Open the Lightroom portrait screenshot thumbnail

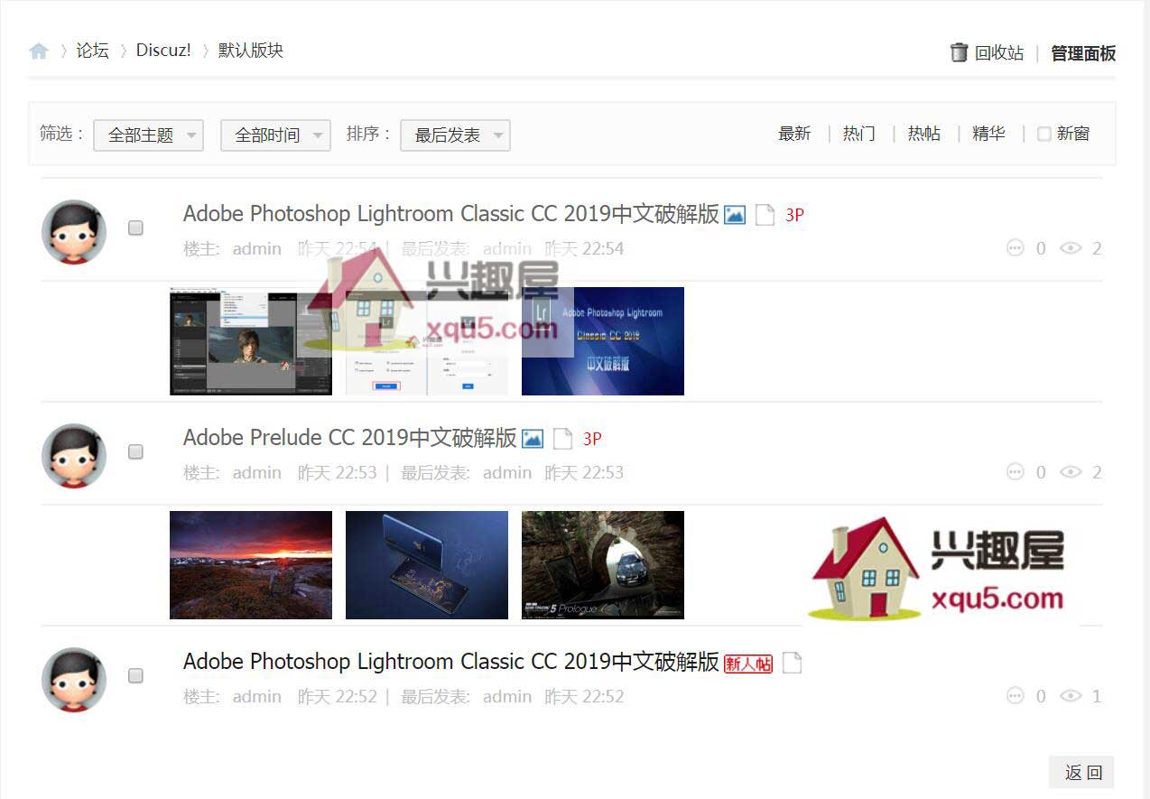pyautogui.click(x=251, y=341)
